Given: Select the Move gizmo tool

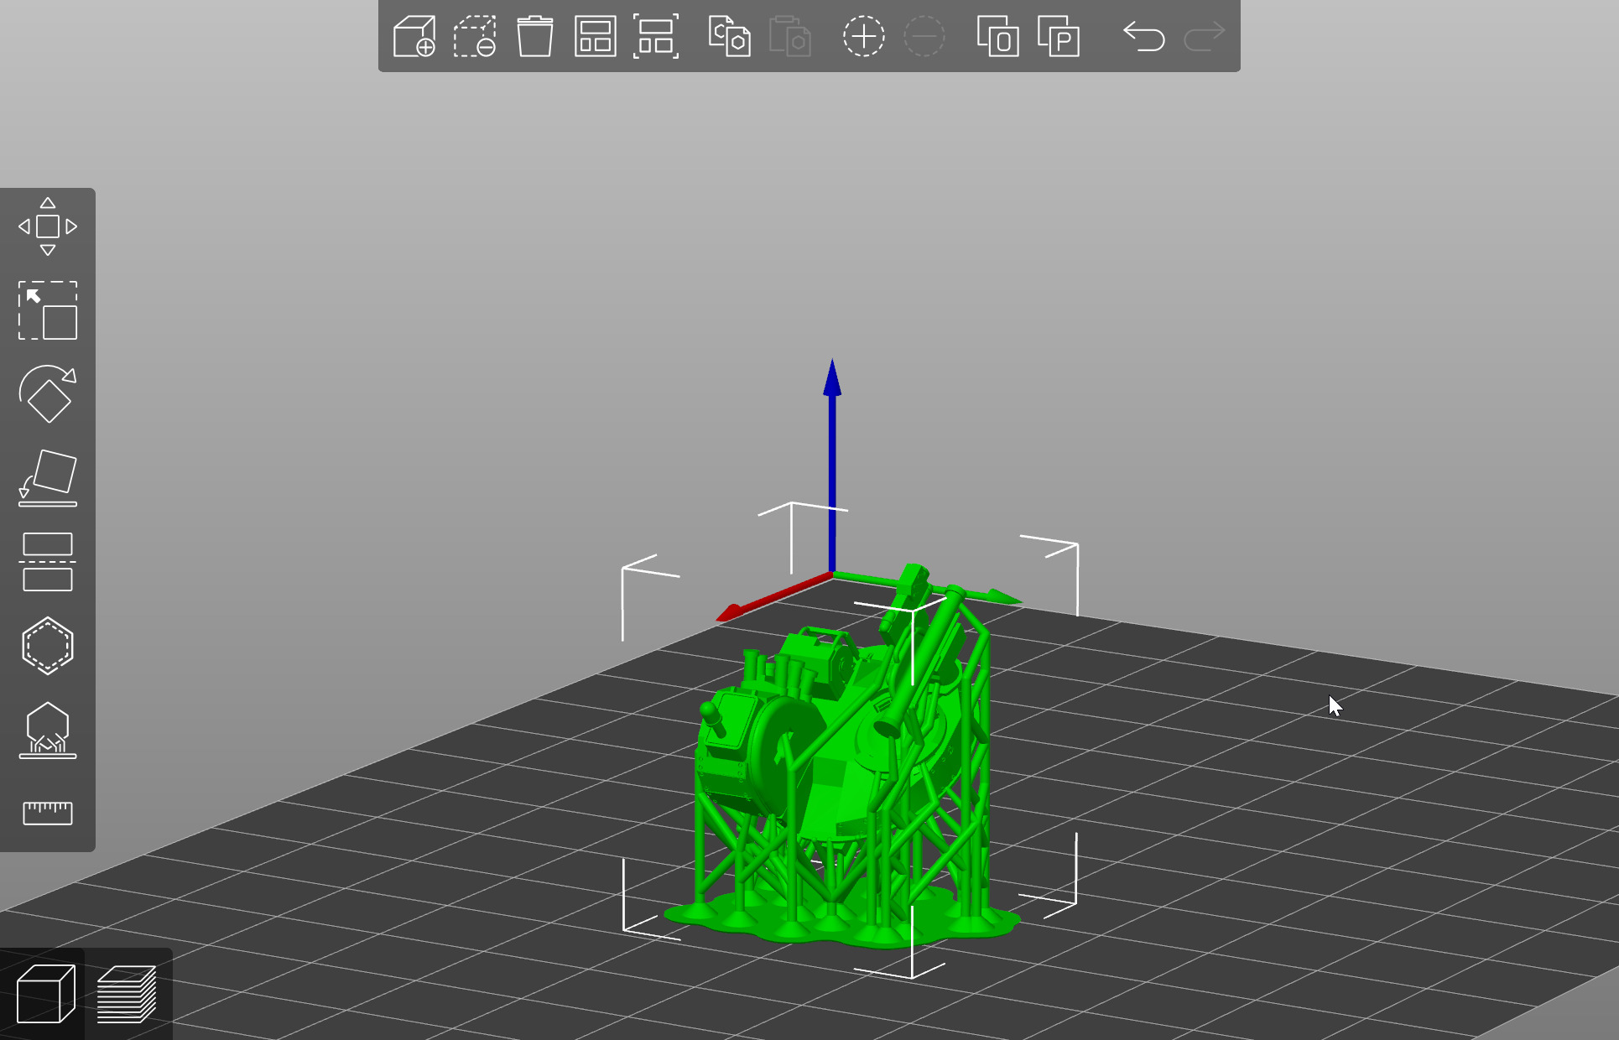Looking at the screenshot, I should (x=48, y=226).
